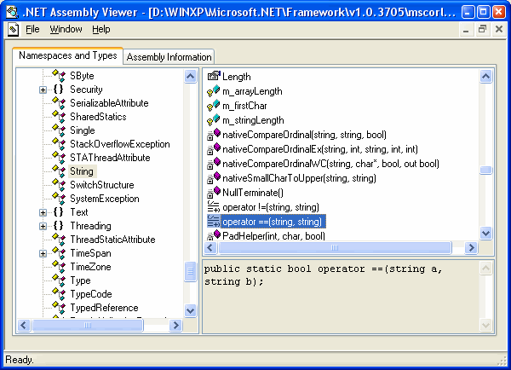The image size is (511, 370).
Task: Minimize the inner document window
Action: coord(466,29)
